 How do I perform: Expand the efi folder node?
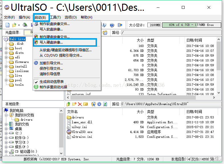[x=6, y=57]
